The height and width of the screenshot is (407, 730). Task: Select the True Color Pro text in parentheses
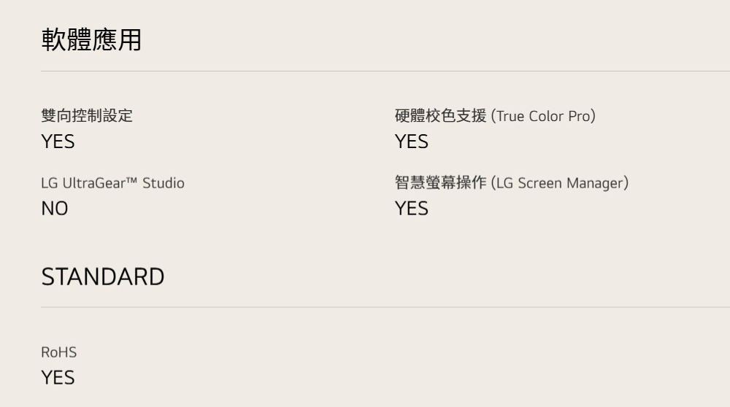544,116
